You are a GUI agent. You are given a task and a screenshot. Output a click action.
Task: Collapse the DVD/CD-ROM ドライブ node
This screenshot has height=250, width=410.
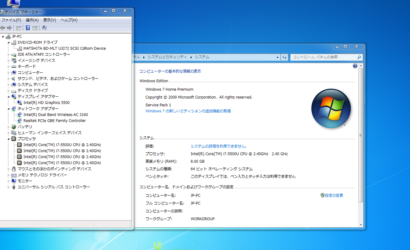pos(9,42)
